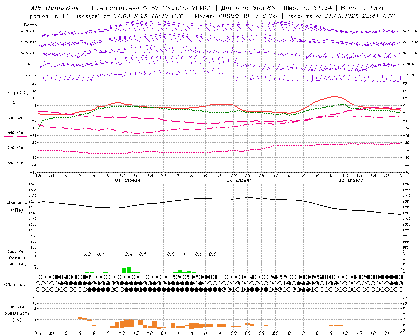The image size is (420, 336).
Task: Click the Осадки precipitation label
Action: (x=17, y=258)
